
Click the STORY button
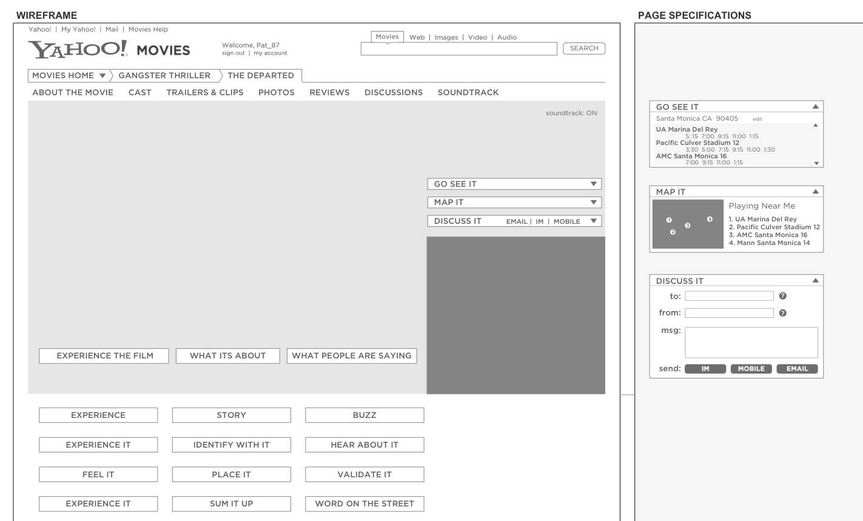pyautogui.click(x=232, y=415)
